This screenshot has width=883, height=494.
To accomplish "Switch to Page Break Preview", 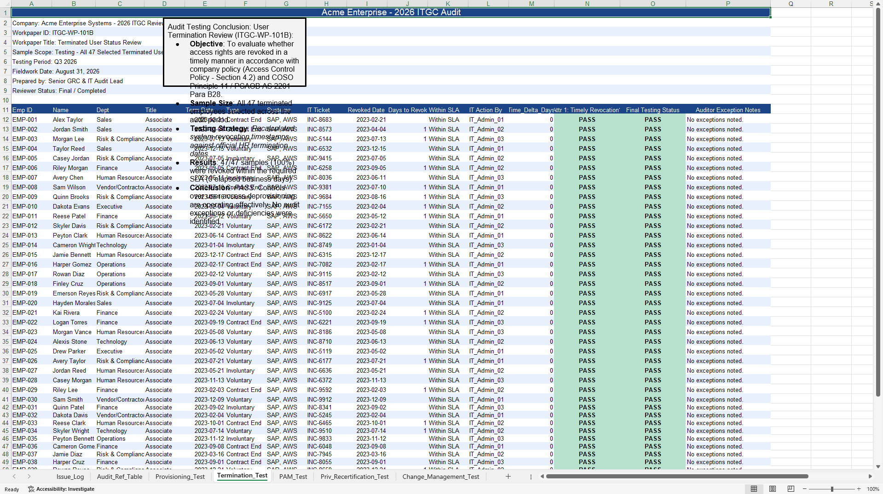I will (791, 489).
